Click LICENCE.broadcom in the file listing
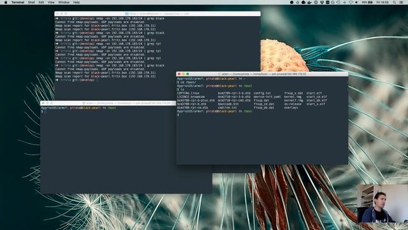Viewport: 408px width, 230px height. (x=191, y=96)
